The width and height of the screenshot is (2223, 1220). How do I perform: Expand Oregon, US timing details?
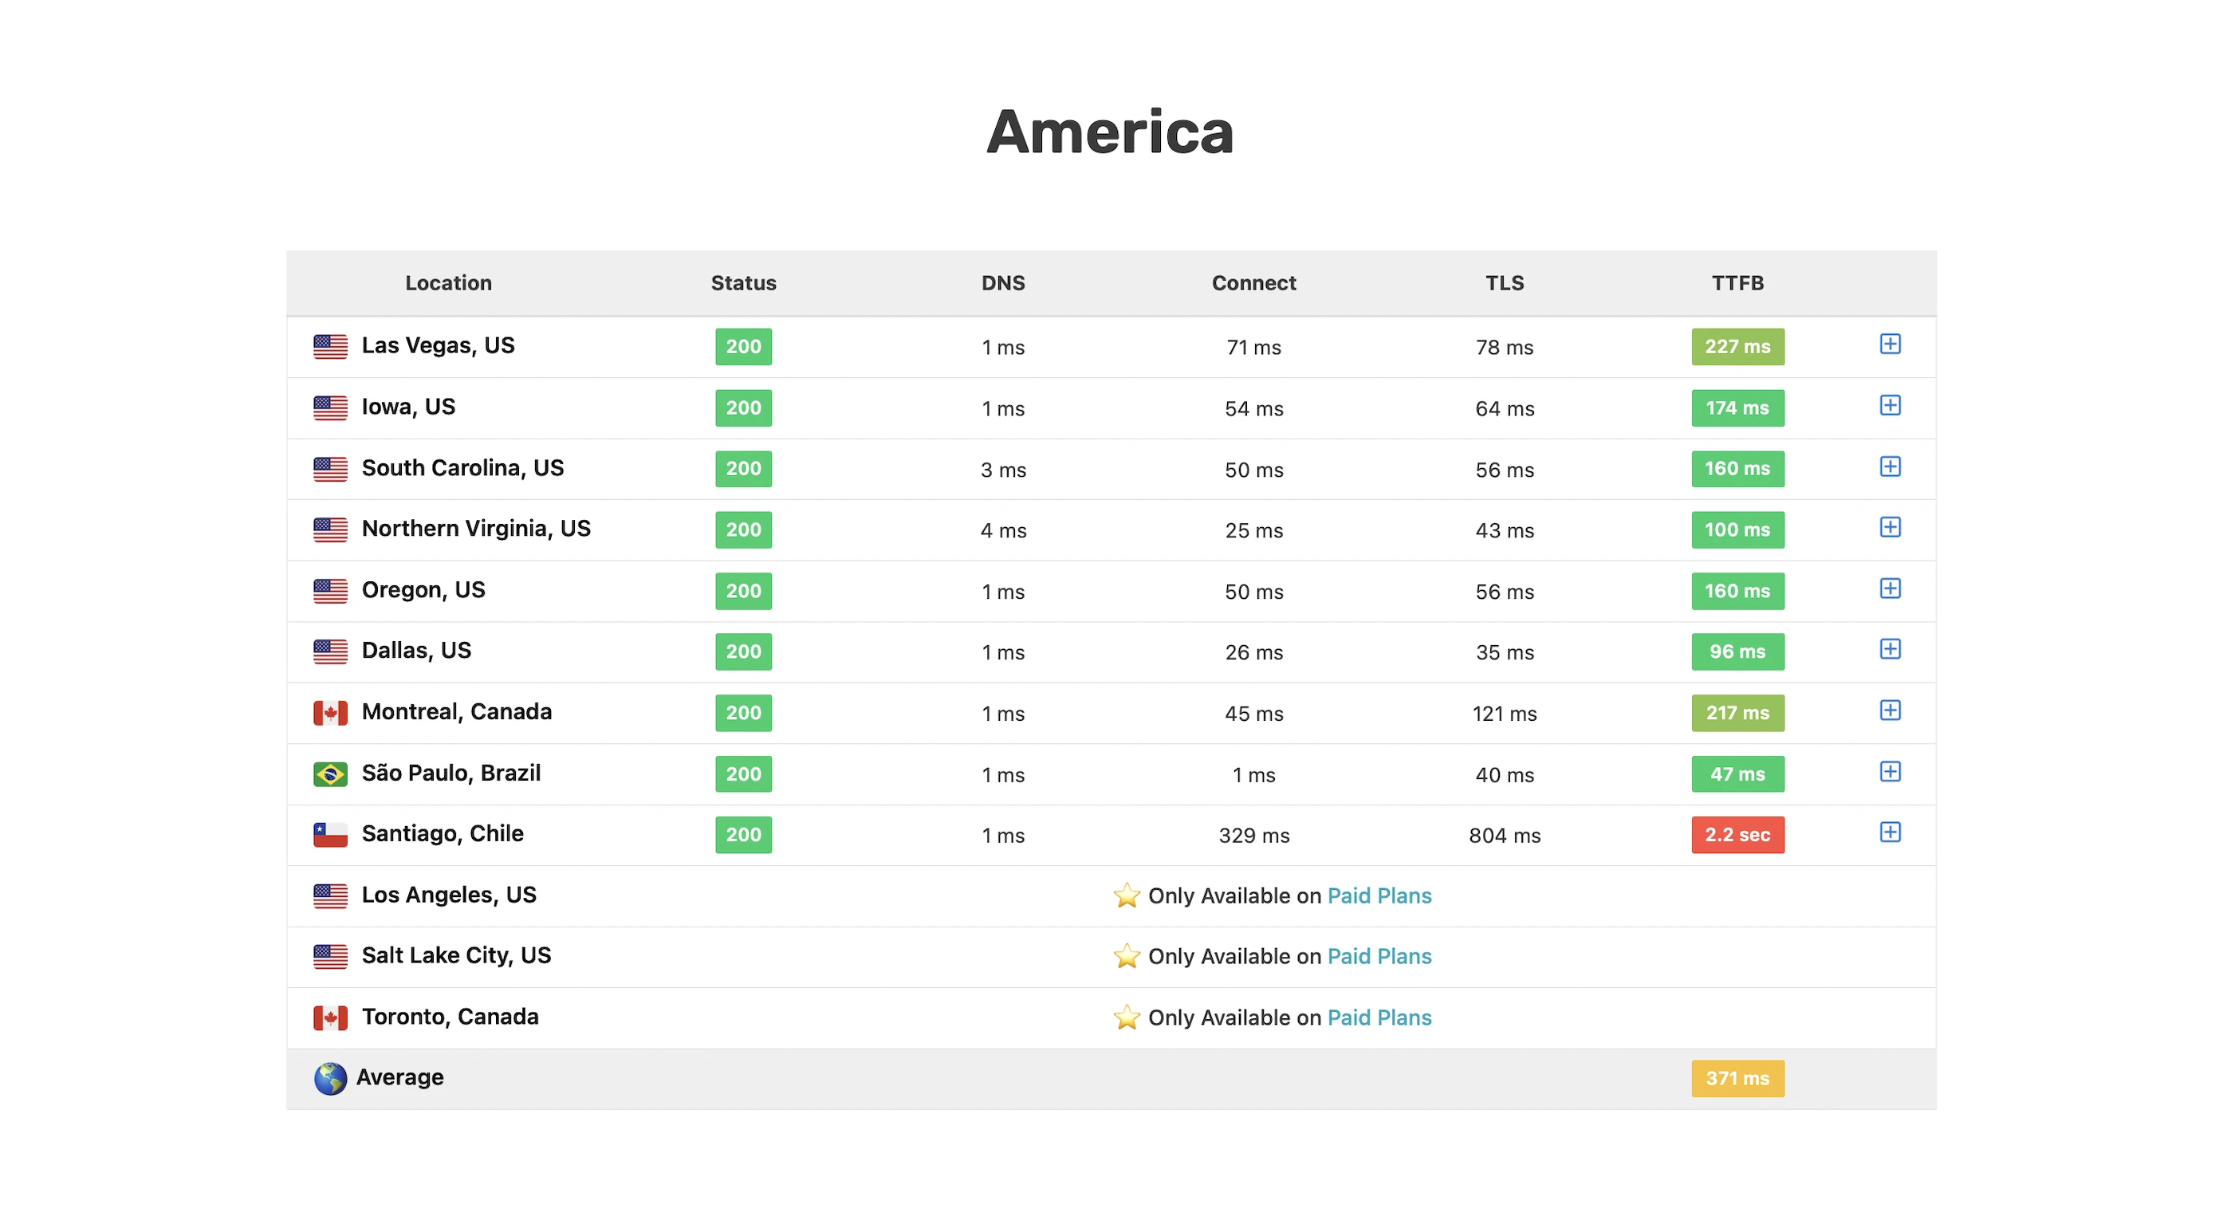pyautogui.click(x=1889, y=588)
